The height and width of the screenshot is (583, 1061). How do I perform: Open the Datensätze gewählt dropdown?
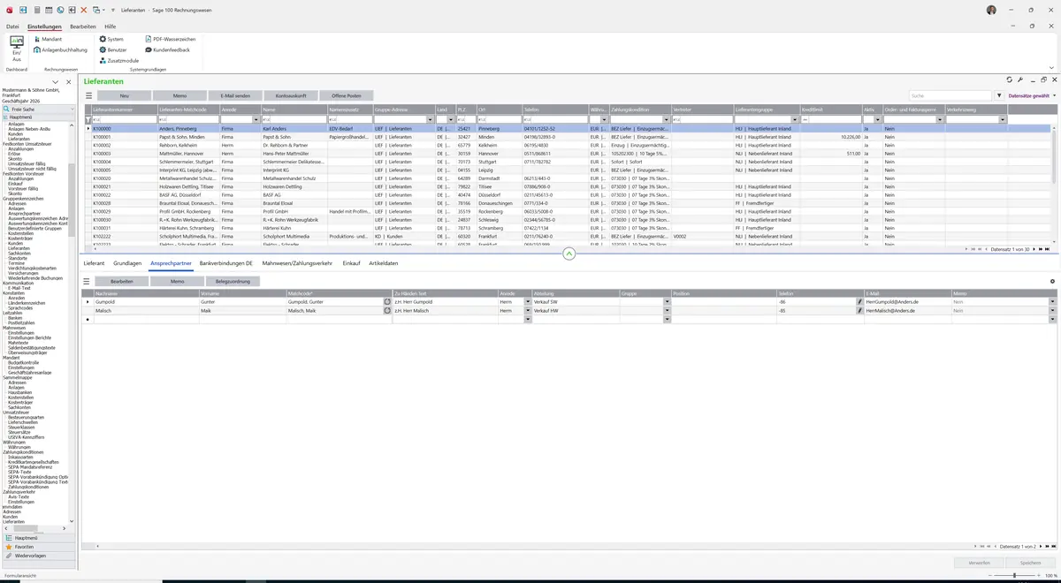tap(1031, 95)
